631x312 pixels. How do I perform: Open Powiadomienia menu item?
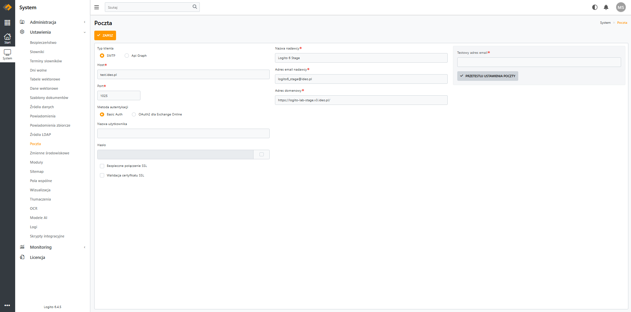(43, 116)
